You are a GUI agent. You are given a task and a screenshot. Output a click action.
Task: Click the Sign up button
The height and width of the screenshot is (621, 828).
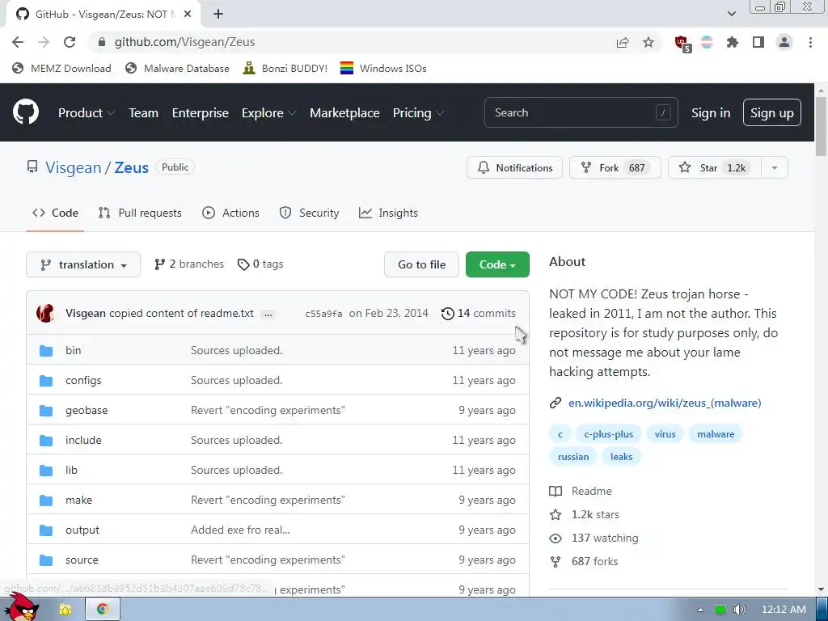click(x=771, y=113)
